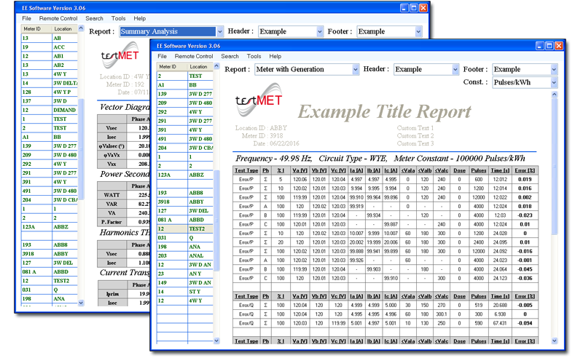Viewport: 583px width, 358px height.
Task: Select meter A1 BB in front window
Action: pos(185,84)
